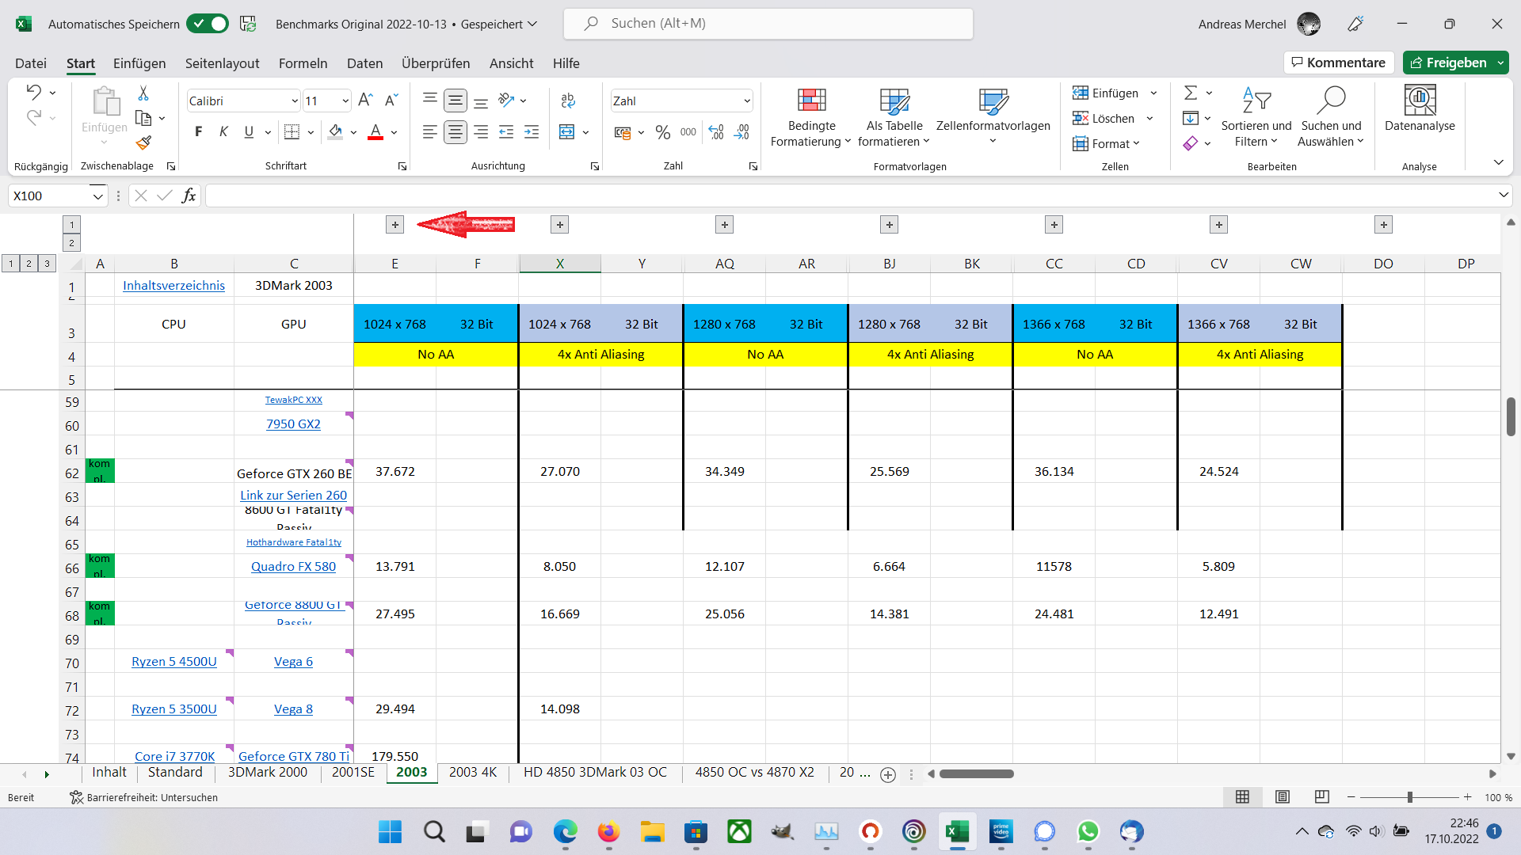This screenshot has width=1521, height=855.
Task: Click the merge and center cells icon
Action: click(567, 132)
